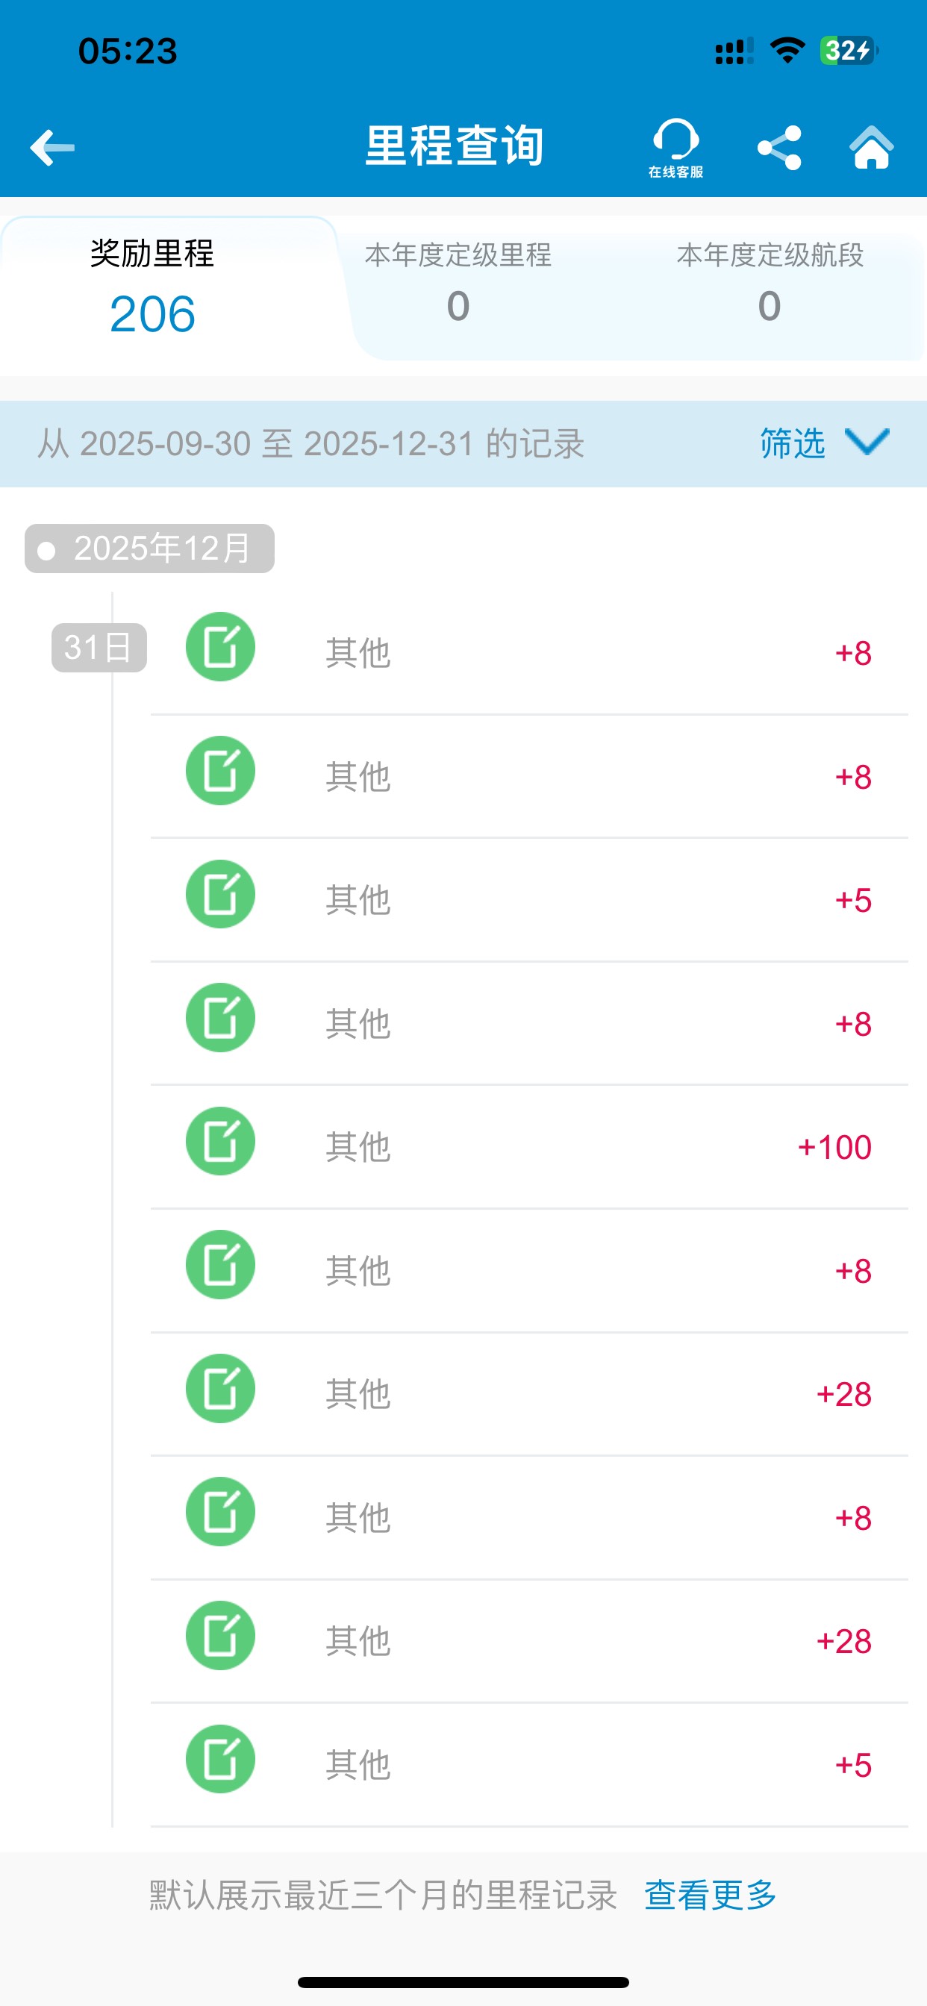Tap green note icon of +100 record
Viewport: 927px width, 2006px height.
coord(220,1141)
